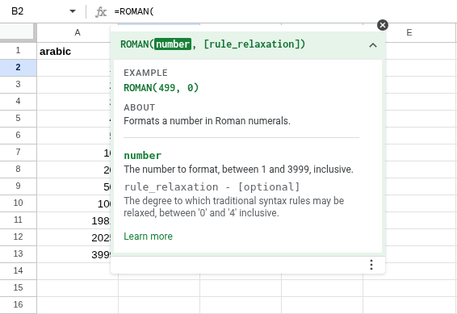Select row 5 header
Viewport: 457px width, 314px height.
coord(18,119)
